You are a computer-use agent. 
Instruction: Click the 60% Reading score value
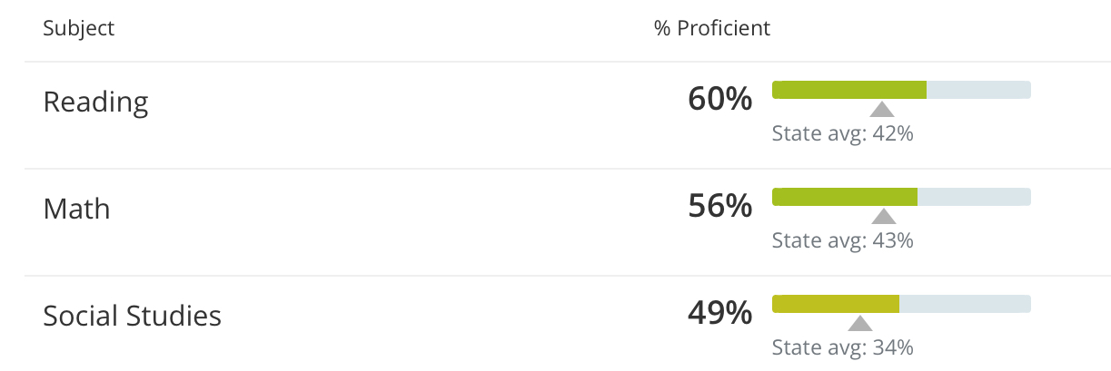pos(720,100)
